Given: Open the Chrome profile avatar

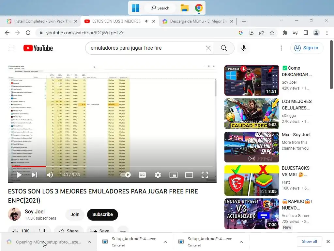Looking at the screenshot, I should pyautogui.click(x=316, y=33).
